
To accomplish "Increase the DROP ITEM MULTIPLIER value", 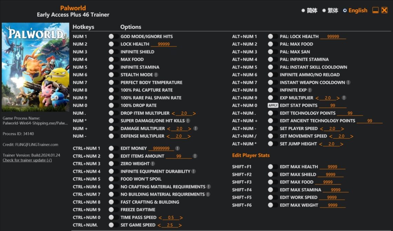I will pos(195,113).
